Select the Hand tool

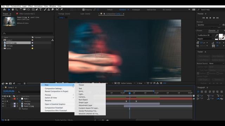[13, 9]
